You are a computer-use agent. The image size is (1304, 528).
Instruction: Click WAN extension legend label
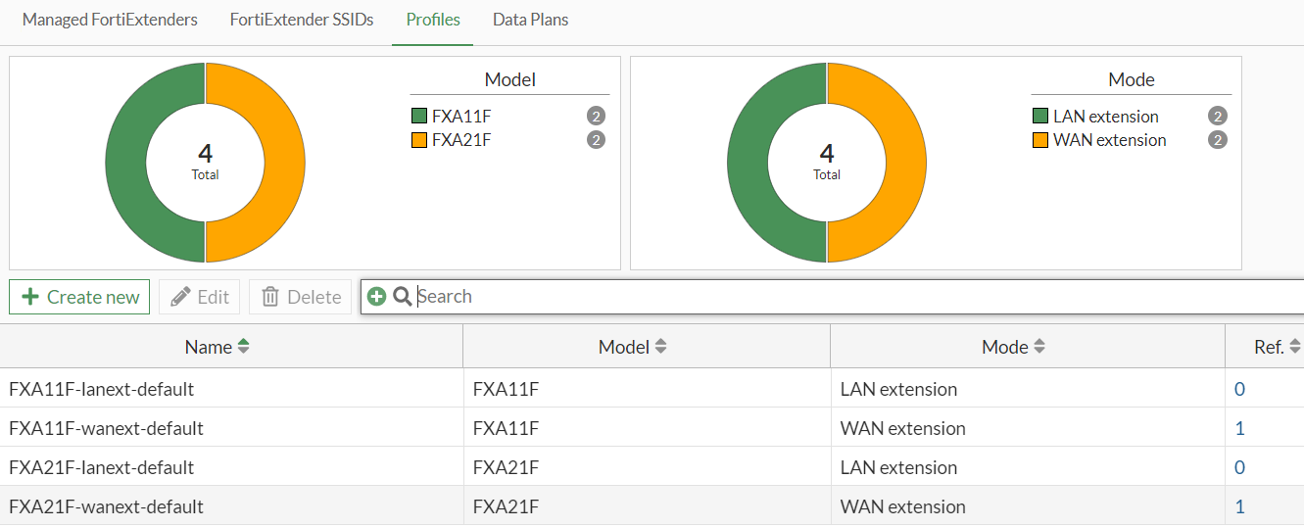[1110, 140]
